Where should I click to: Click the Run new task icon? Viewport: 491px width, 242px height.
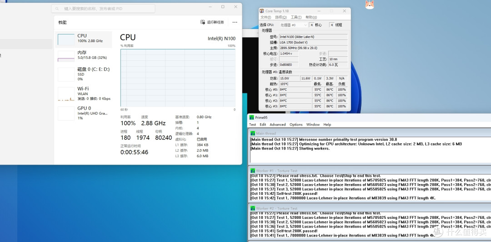coord(203,22)
